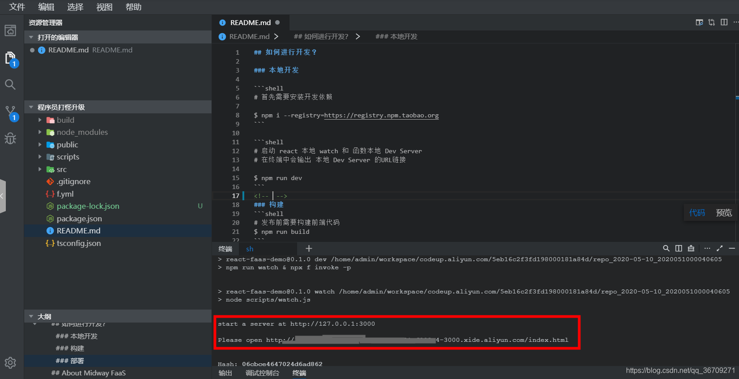Search in the terminal with magnifier icon

coord(666,248)
